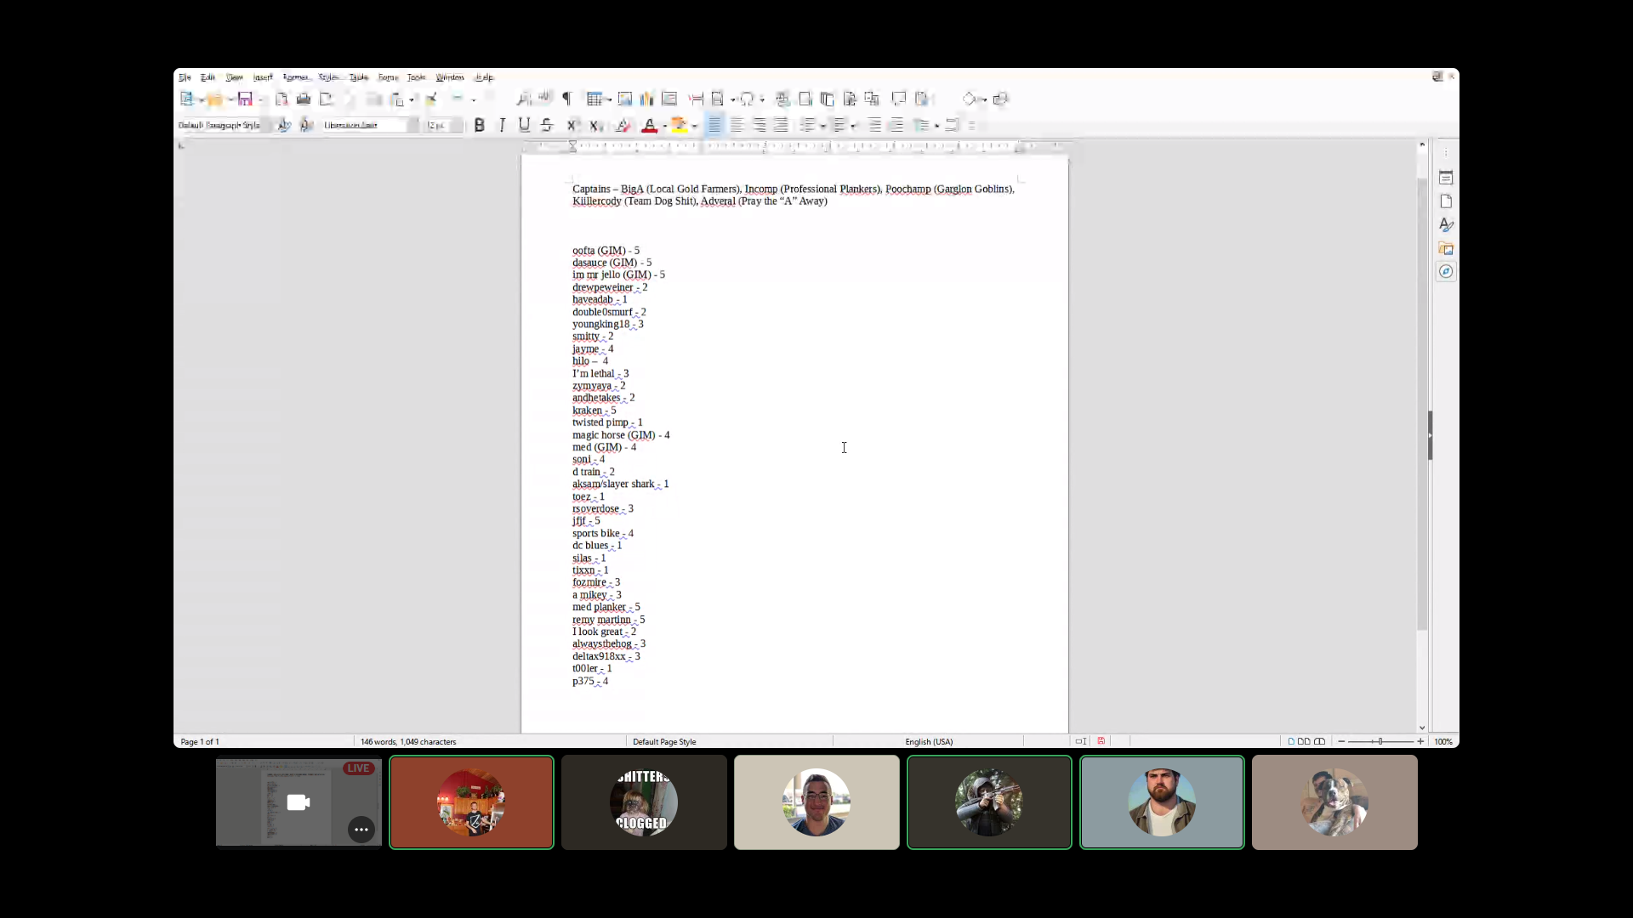This screenshot has width=1633, height=918.
Task: Open the sidebar Navigator compass icon
Action: coord(1446,271)
